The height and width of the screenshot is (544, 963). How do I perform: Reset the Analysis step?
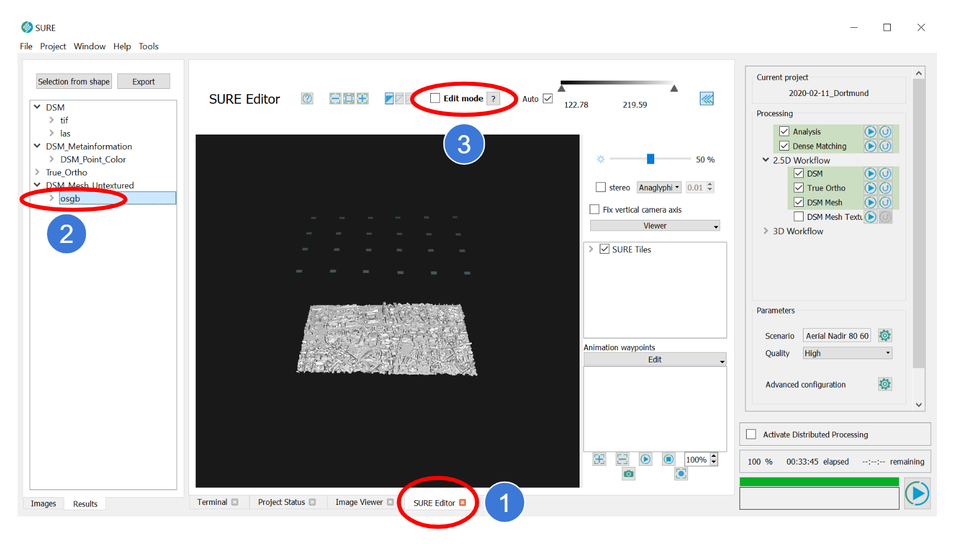click(885, 132)
